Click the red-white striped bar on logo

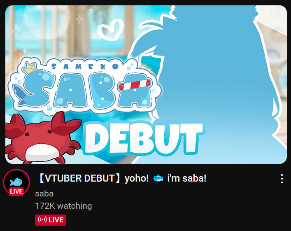tap(135, 85)
